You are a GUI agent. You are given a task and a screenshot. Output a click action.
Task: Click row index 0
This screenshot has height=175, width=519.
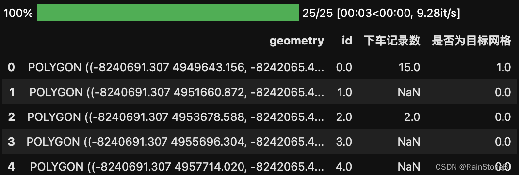click(11, 67)
